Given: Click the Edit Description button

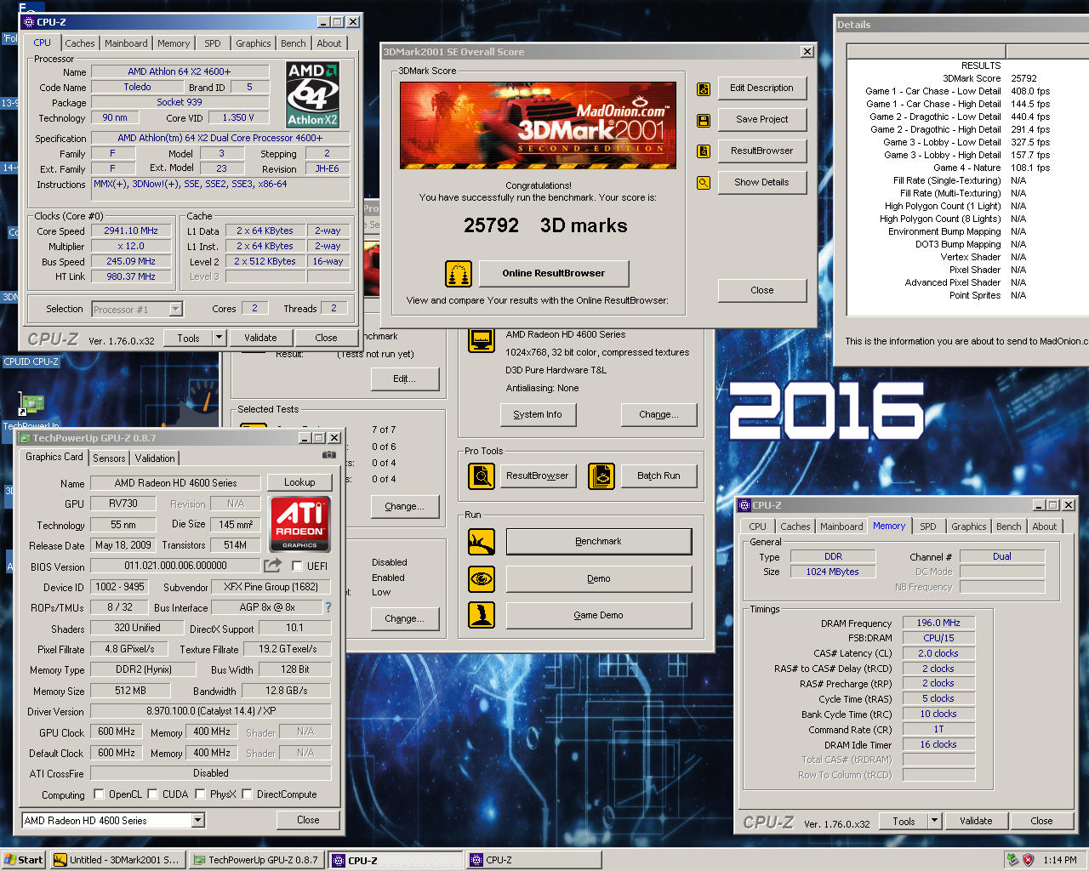Looking at the screenshot, I should [762, 88].
